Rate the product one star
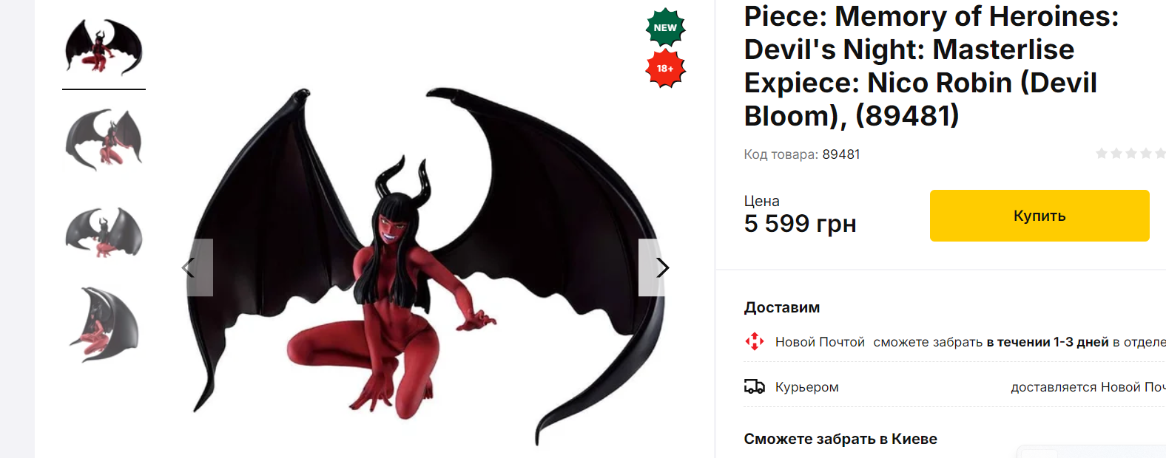1166x458 pixels. [1102, 154]
